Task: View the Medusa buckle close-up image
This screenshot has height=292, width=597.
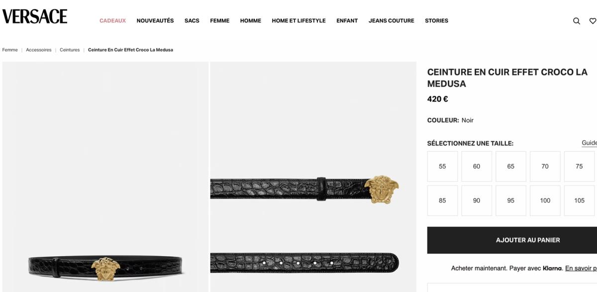Action: [313, 177]
